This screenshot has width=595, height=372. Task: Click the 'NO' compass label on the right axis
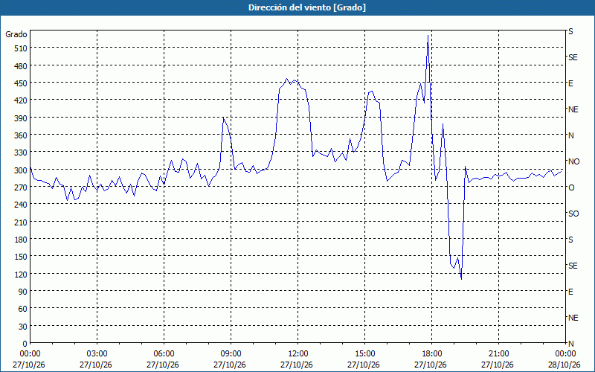[x=573, y=161]
